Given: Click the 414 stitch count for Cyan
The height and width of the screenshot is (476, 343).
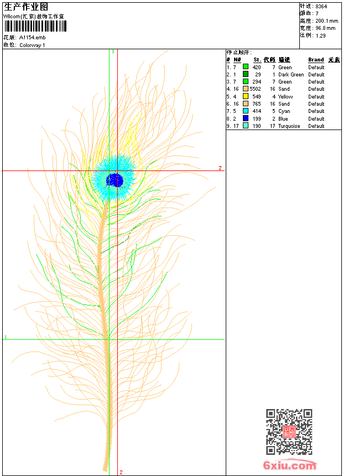Looking at the screenshot, I should point(257,111).
